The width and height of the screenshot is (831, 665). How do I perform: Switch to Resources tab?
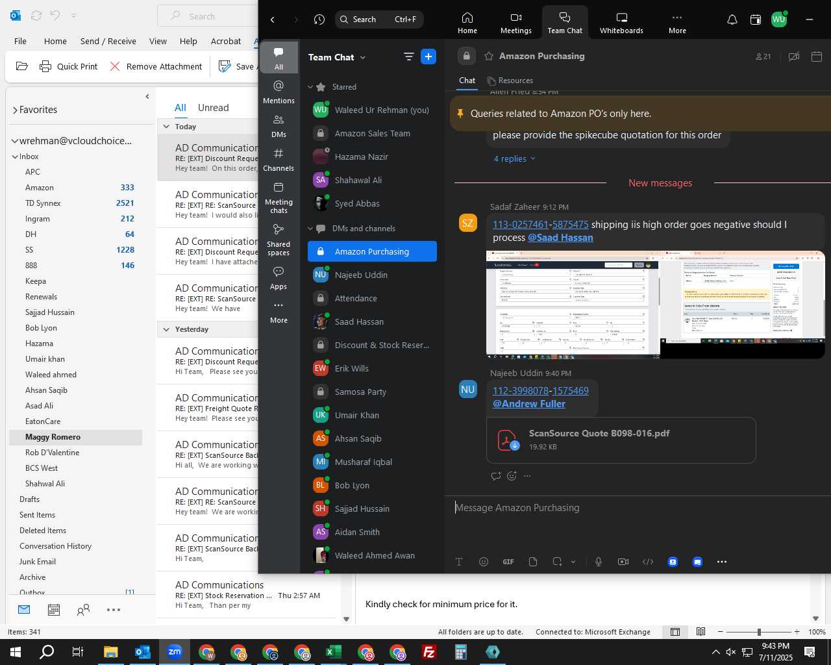point(510,81)
